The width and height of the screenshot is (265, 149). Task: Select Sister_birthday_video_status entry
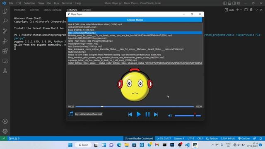pos(135,63)
